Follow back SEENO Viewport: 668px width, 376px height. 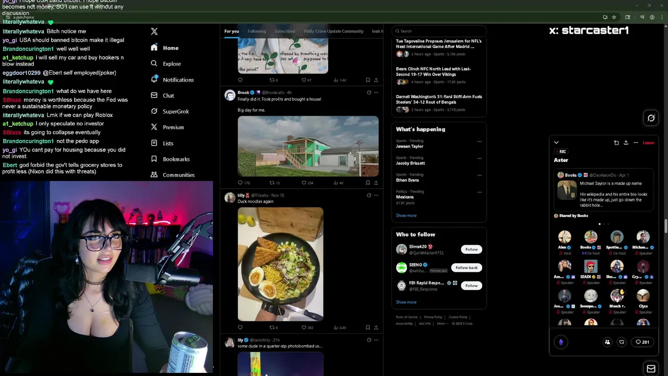467,267
